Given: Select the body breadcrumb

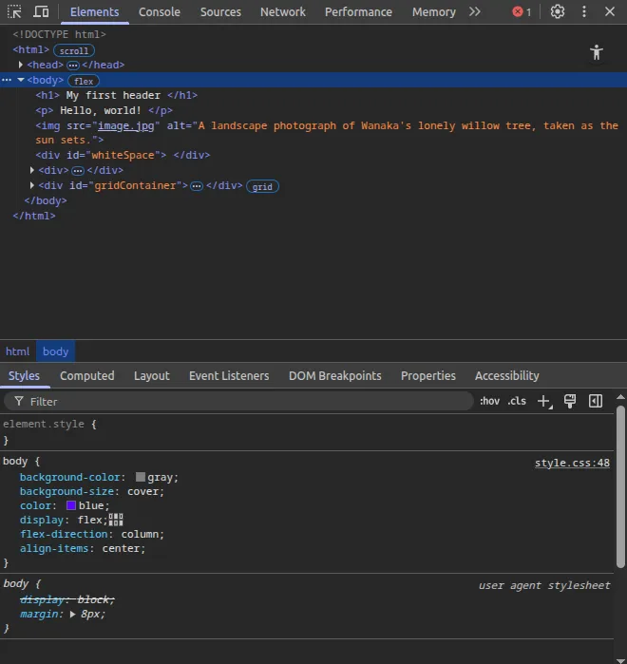Looking at the screenshot, I should pos(55,351).
